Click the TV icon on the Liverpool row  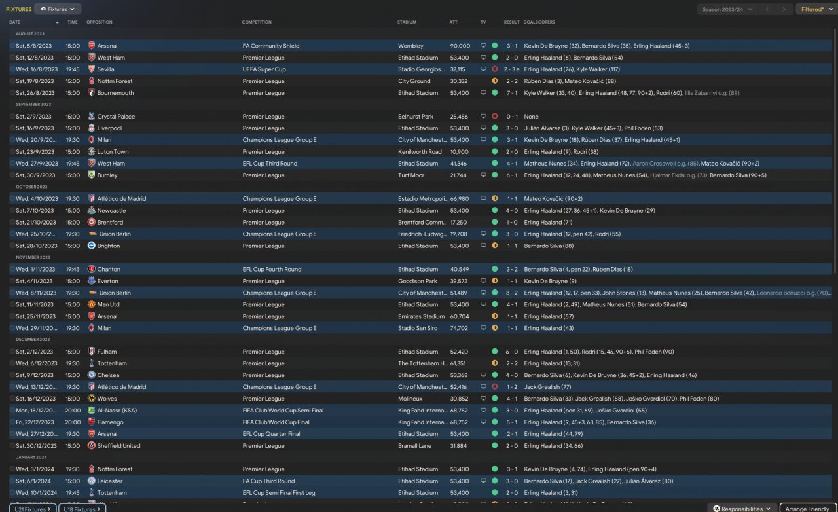tap(483, 128)
